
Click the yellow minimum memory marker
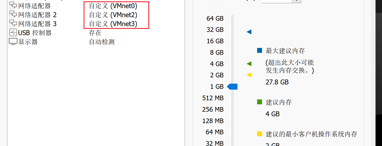coord(249,75)
